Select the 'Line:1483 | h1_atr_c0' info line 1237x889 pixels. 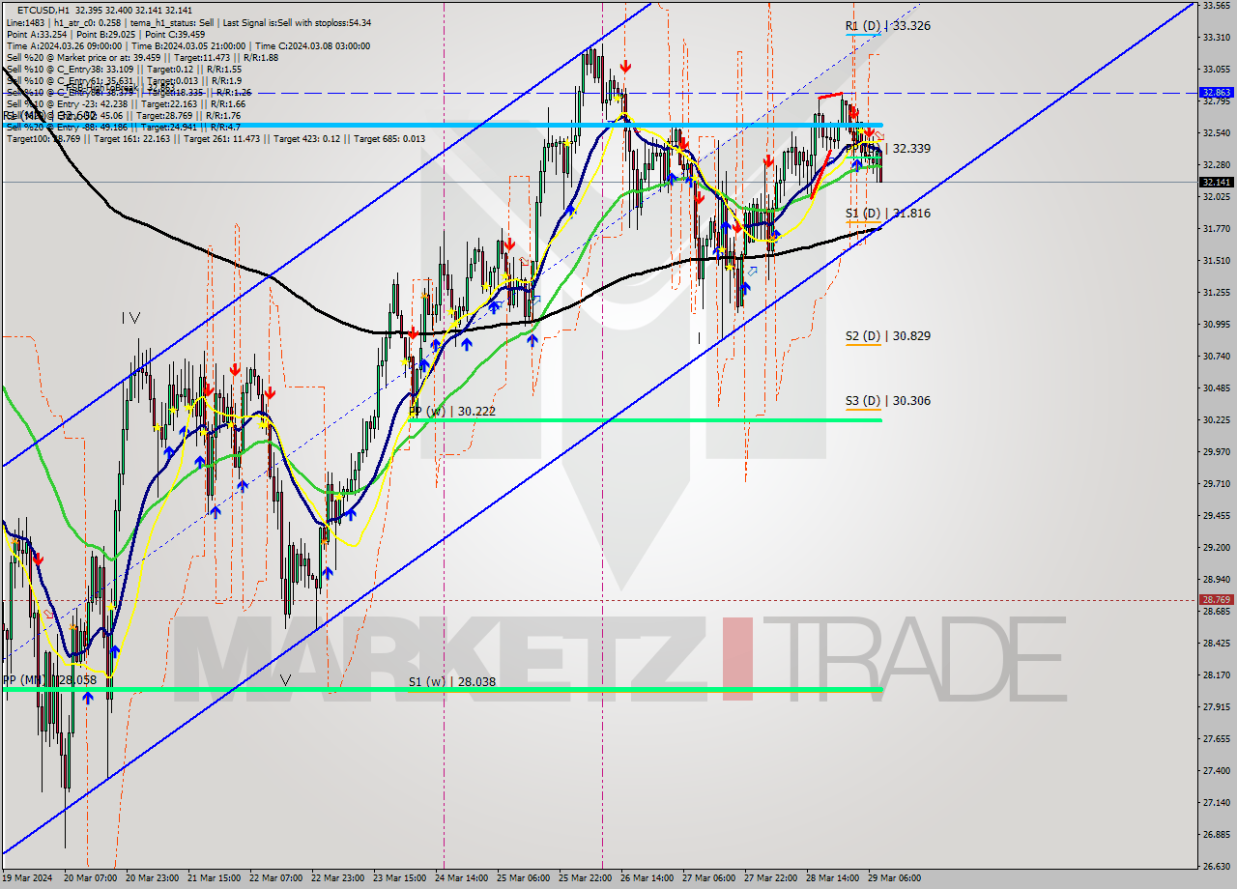coord(188,22)
